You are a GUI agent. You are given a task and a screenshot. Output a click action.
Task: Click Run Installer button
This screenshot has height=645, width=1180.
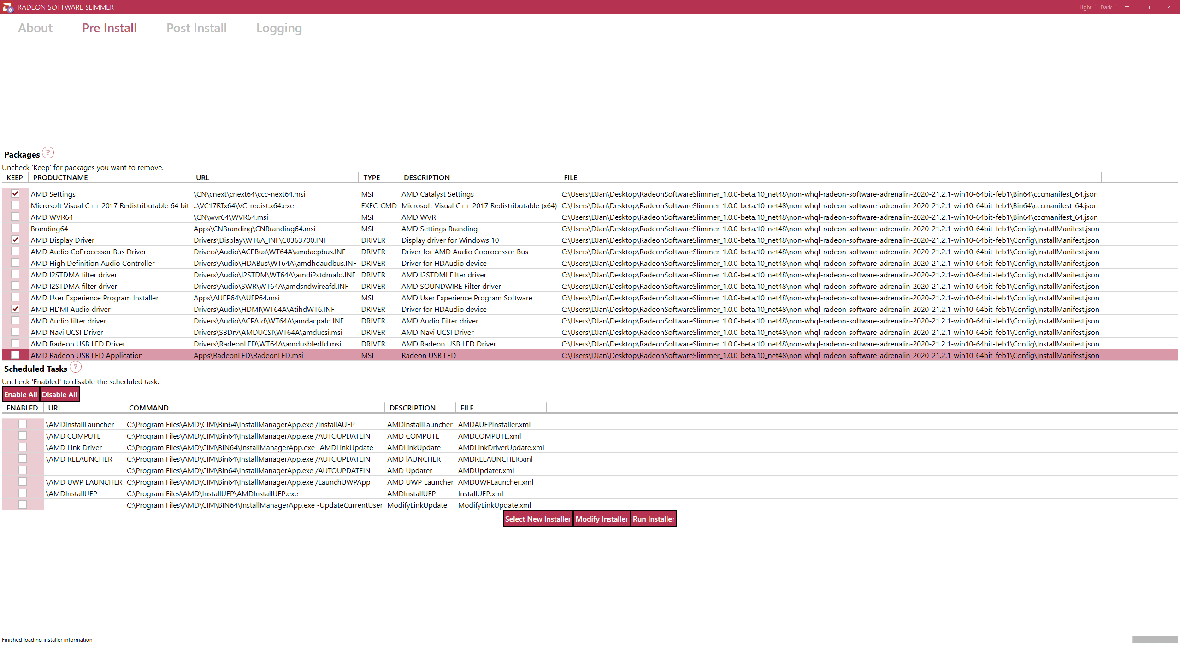654,519
